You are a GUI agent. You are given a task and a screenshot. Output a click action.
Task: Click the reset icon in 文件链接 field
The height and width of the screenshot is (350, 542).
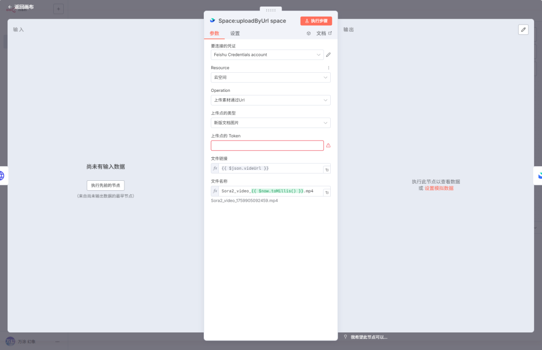[326, 170]
